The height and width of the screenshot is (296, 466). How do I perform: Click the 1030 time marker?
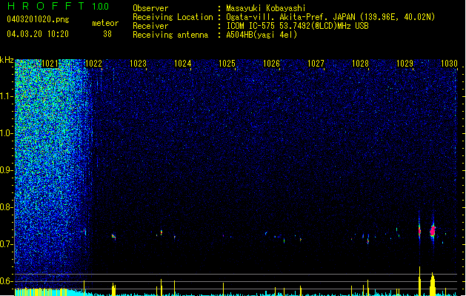coord(450,64)
